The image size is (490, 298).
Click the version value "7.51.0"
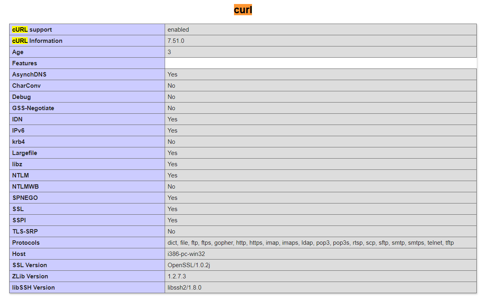click(176, 41)
